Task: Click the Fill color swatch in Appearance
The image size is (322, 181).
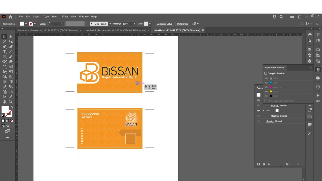Action: click(x=277, y=110)
